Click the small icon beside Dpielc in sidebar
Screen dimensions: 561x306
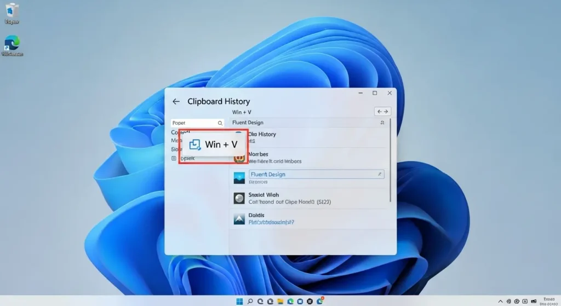(x=174, y=158)
